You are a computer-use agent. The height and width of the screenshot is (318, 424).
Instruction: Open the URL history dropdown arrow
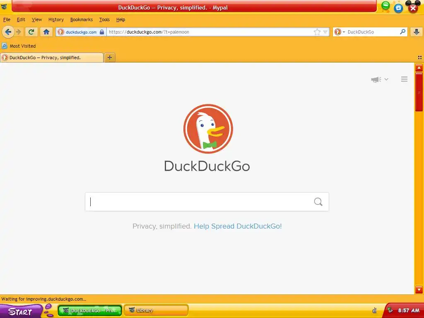325,32
